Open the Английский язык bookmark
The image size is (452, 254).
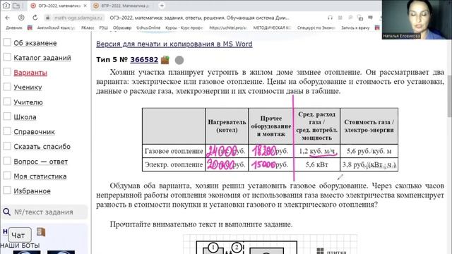coord(56,28)
